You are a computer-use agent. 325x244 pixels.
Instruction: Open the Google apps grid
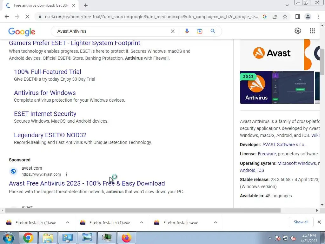[312, 31]
